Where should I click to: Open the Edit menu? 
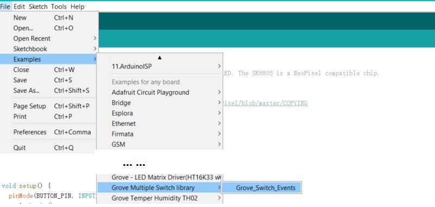19,7
